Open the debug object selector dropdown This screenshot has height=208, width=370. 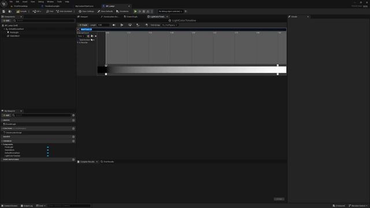[171, 12]
